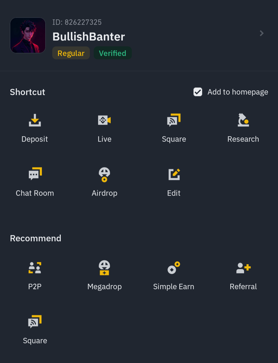Click the Regular account tier badge

[x=71, y=53]
